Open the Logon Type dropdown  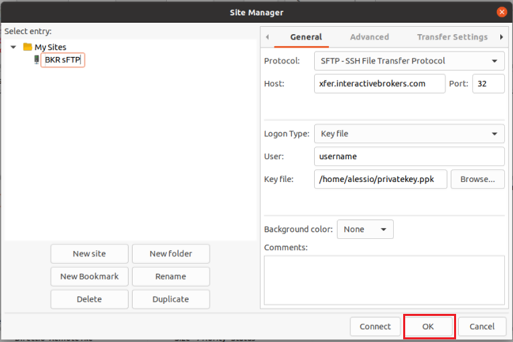tap(409, 134)
